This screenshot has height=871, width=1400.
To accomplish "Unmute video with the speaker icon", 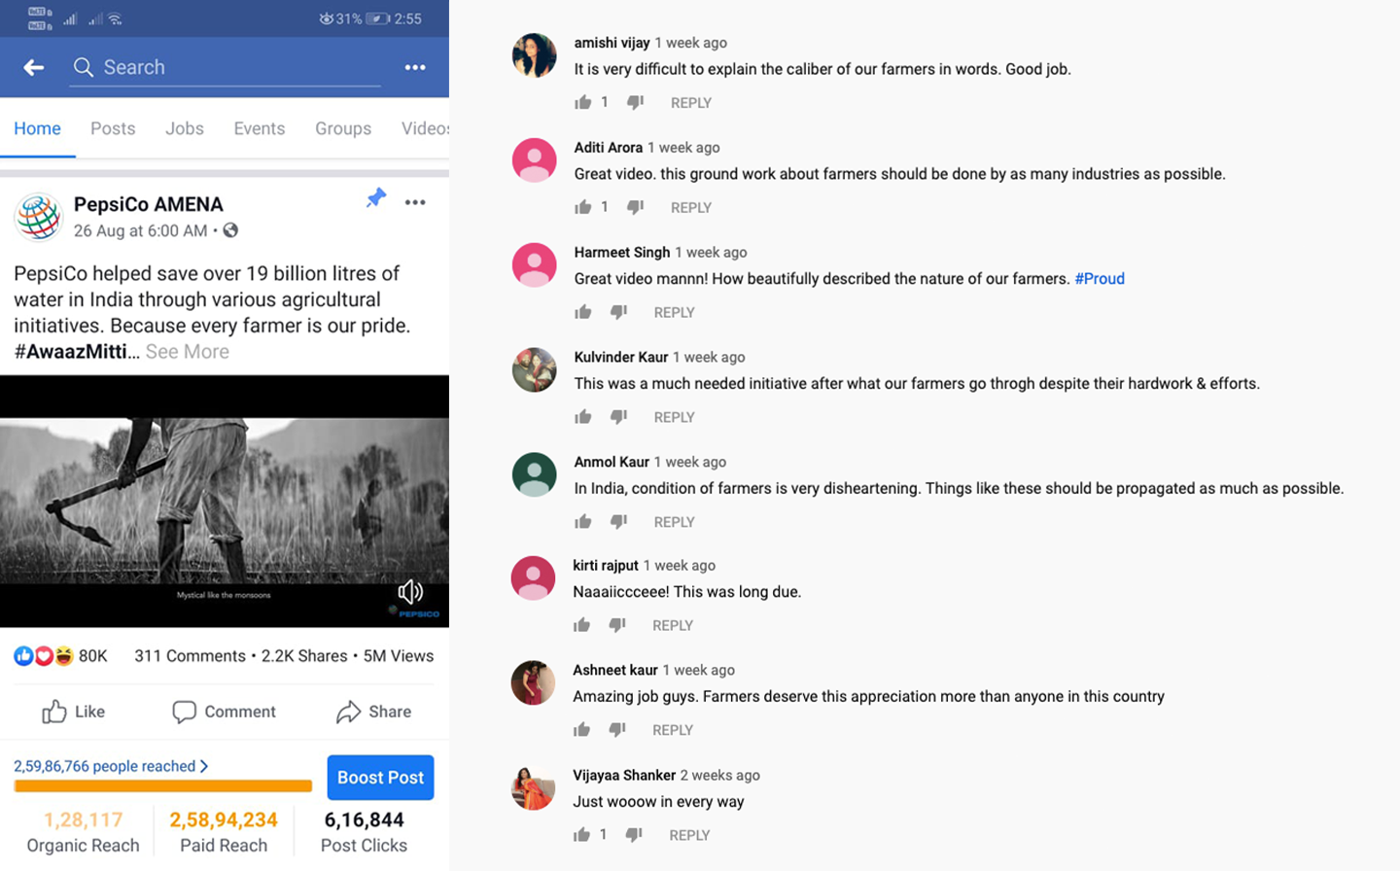I will (x=410, y=591).
